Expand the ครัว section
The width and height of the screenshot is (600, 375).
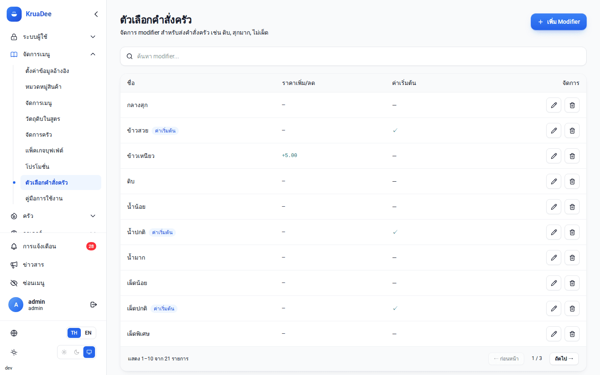[x=53, y=216]
